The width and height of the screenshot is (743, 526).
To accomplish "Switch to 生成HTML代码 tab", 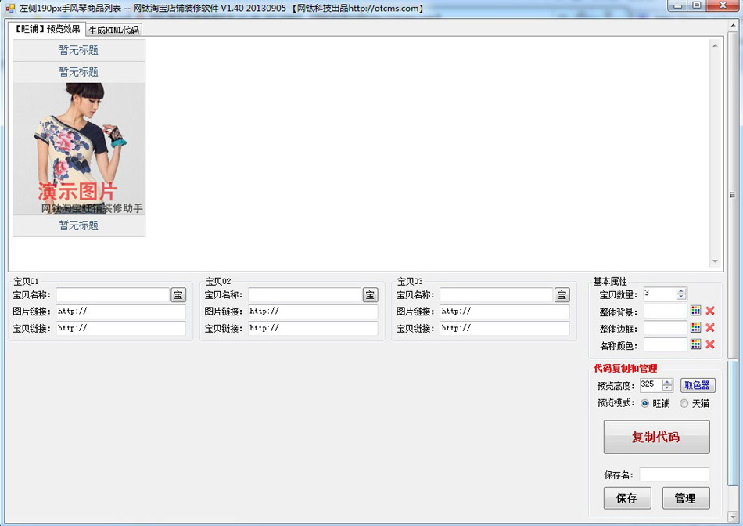I will [x=113, y=30].
